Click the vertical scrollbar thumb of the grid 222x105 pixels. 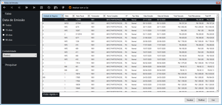pyautogui.click(x=218, y=29)
